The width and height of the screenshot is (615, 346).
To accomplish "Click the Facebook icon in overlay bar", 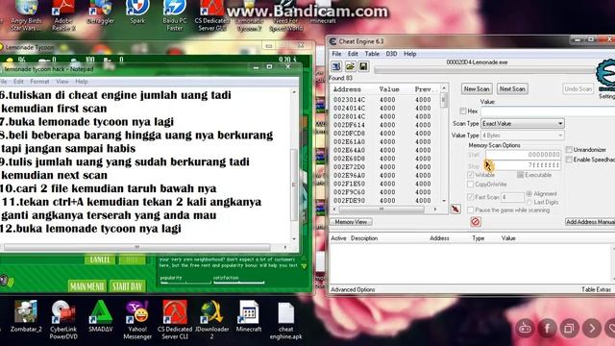I will pos(547,328).
